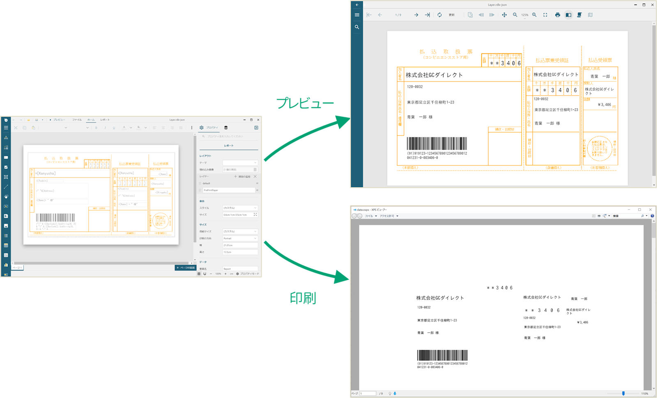This screenshot has height=398, width=657.
Task: Click the 更新 button in preview viewer
Action: (x=452, y=15)
